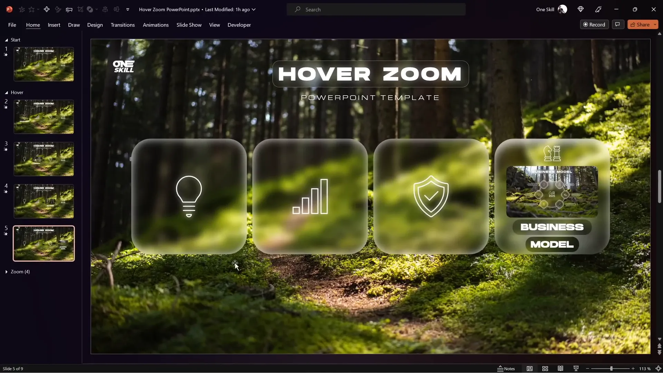Click the align objects left icon
This screenshot has height=373, width=663.
click(69, 9)
